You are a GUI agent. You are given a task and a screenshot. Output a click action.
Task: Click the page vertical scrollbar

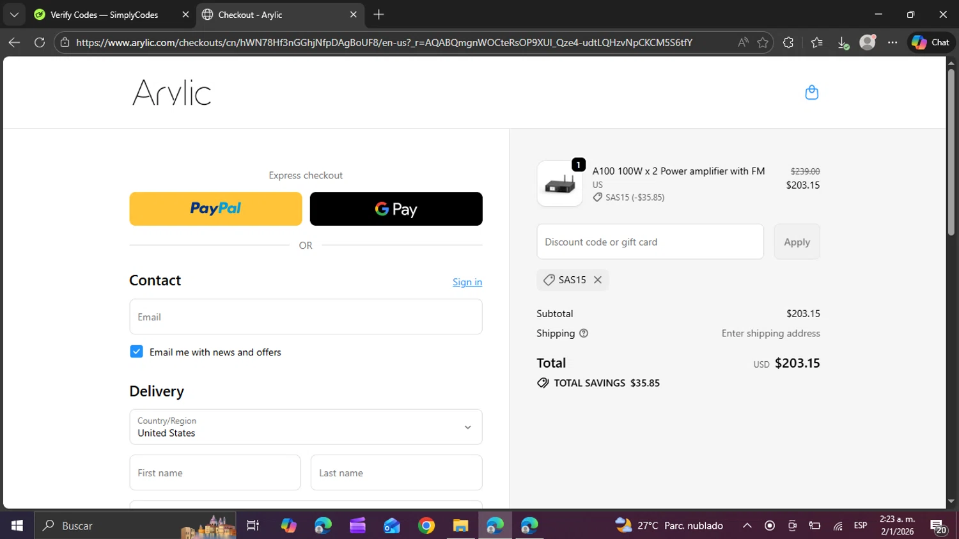point(951,152)
